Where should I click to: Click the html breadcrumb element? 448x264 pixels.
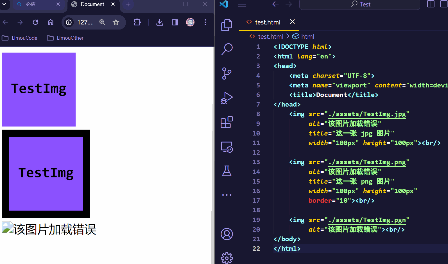click(x=307, y=37)
